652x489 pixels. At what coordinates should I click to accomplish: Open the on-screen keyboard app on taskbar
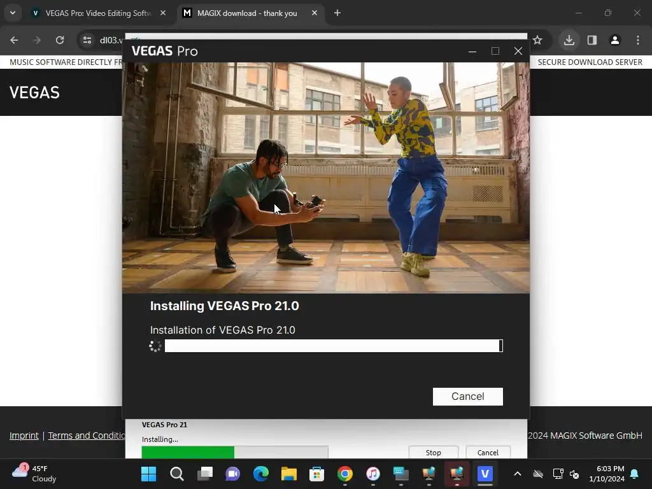(x=401, y=474)
